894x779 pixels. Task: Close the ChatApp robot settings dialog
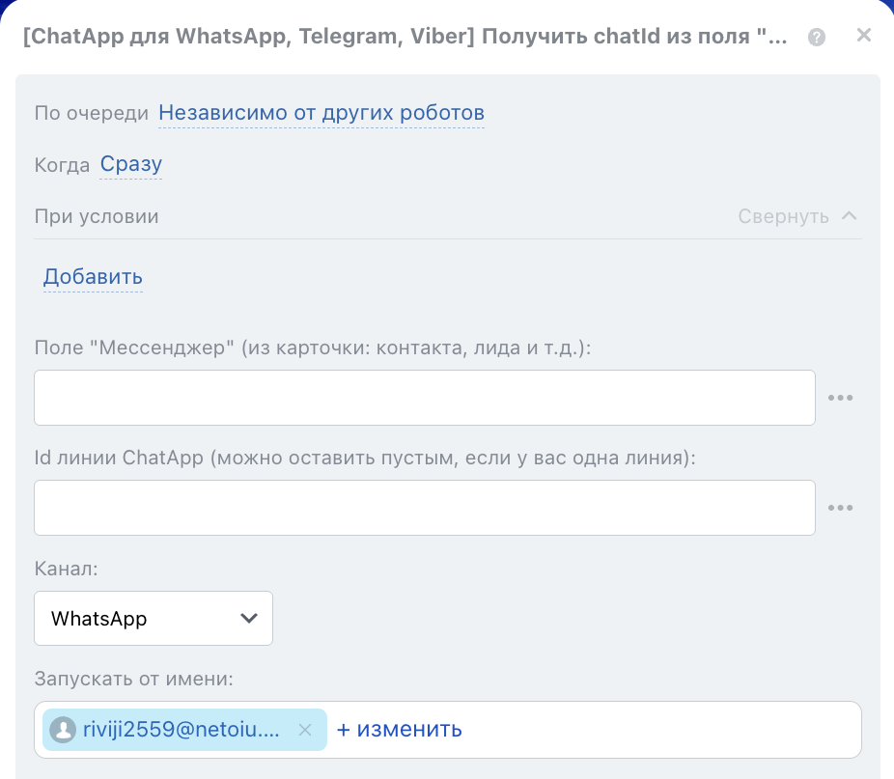coord(864,36)
